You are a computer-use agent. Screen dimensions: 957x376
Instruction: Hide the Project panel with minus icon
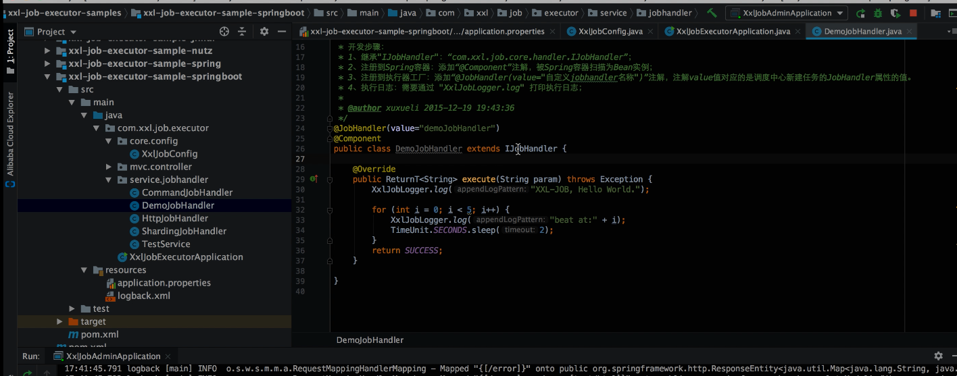pos(282,32)
